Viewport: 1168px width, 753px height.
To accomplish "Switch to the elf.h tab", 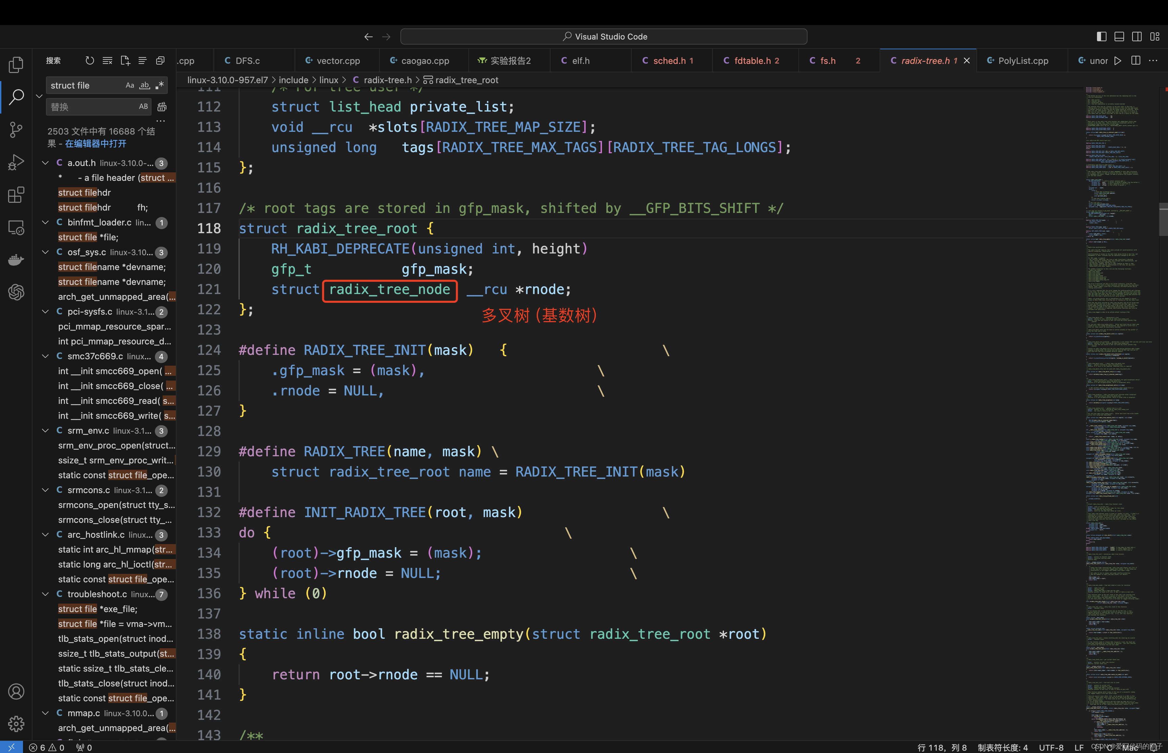I will [x=591, y=60].
